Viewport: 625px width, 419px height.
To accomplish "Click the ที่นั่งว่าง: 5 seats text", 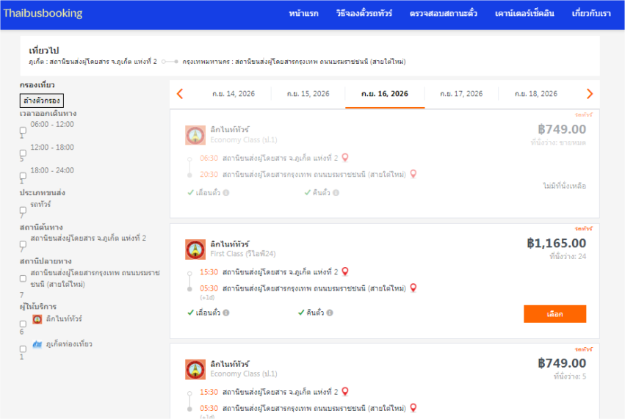I will point(570,376).
